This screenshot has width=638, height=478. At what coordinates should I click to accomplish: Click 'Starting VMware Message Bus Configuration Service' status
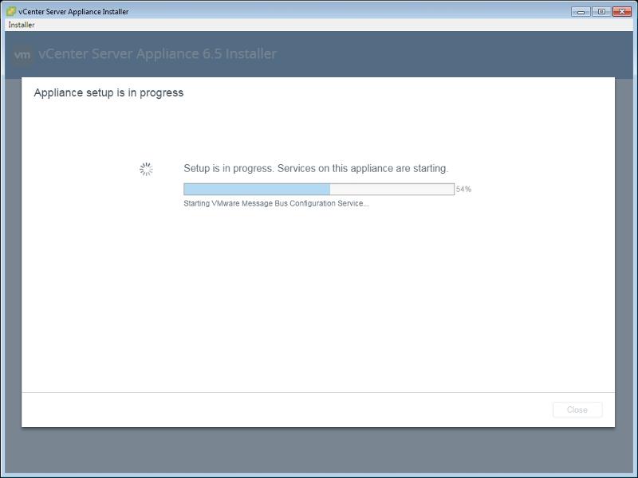276,203
